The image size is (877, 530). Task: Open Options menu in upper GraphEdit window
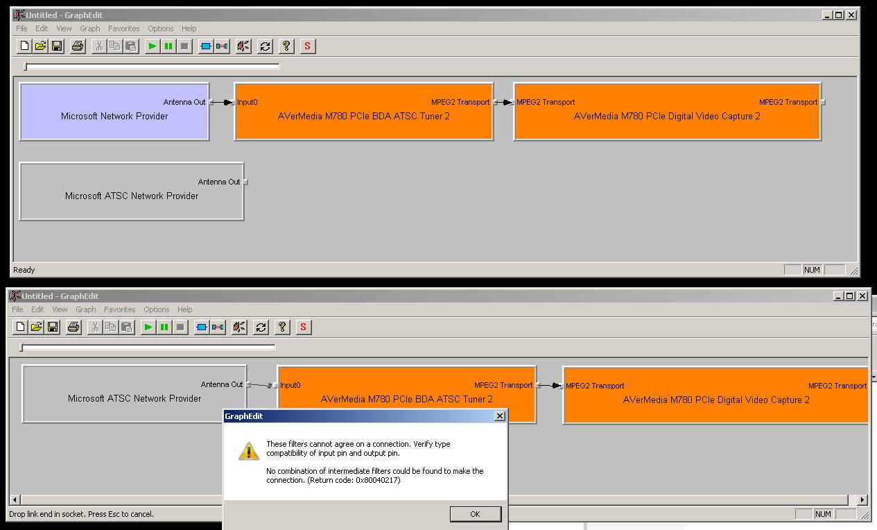(x=160, y=28)
